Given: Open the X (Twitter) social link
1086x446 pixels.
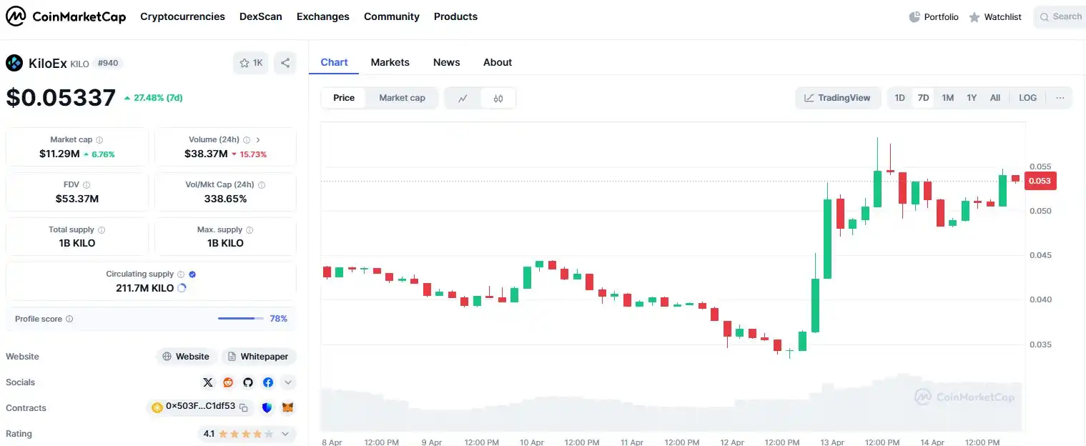Looking at the screenshot, I should [208, 382].
